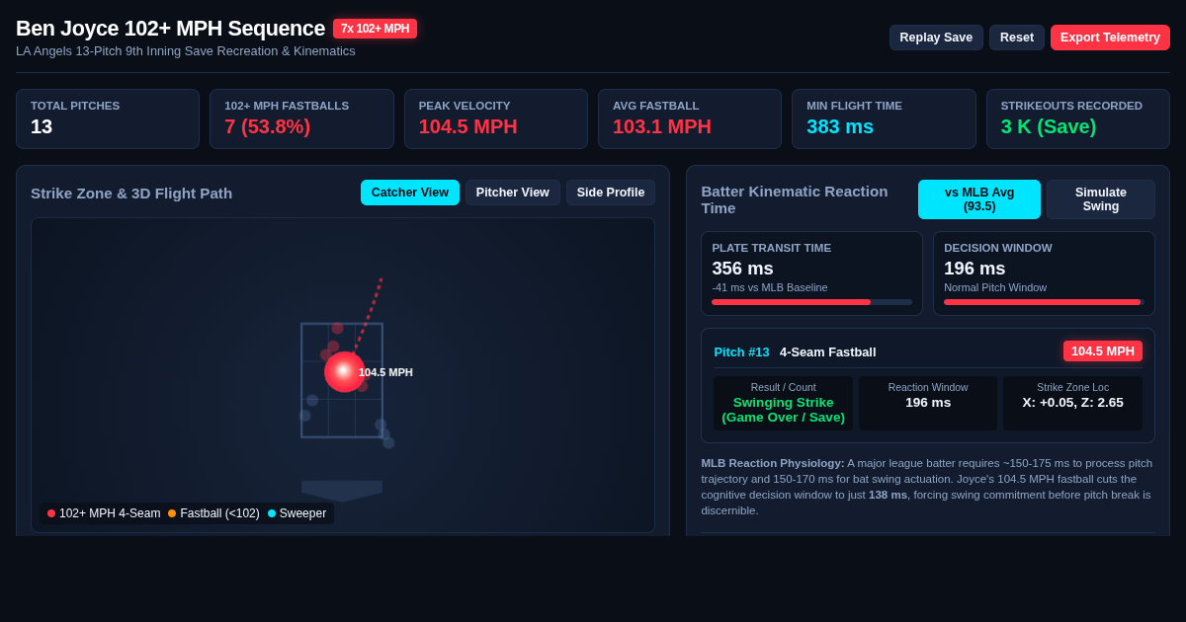The height and width of the screenshot is (622, 1186).
Task: Click the Total Pitches value 13
Action: (x=42, y=126)
